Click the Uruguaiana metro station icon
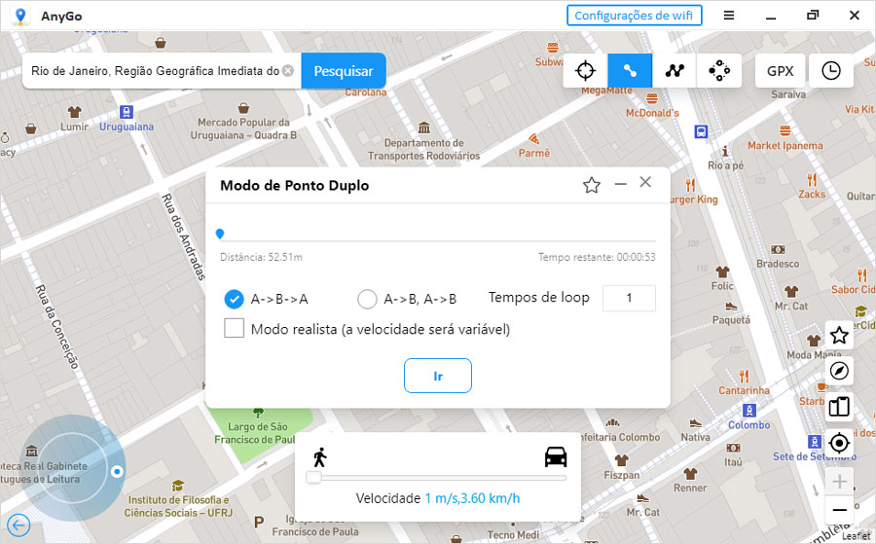The image size is (876, 544). point(127,112)
